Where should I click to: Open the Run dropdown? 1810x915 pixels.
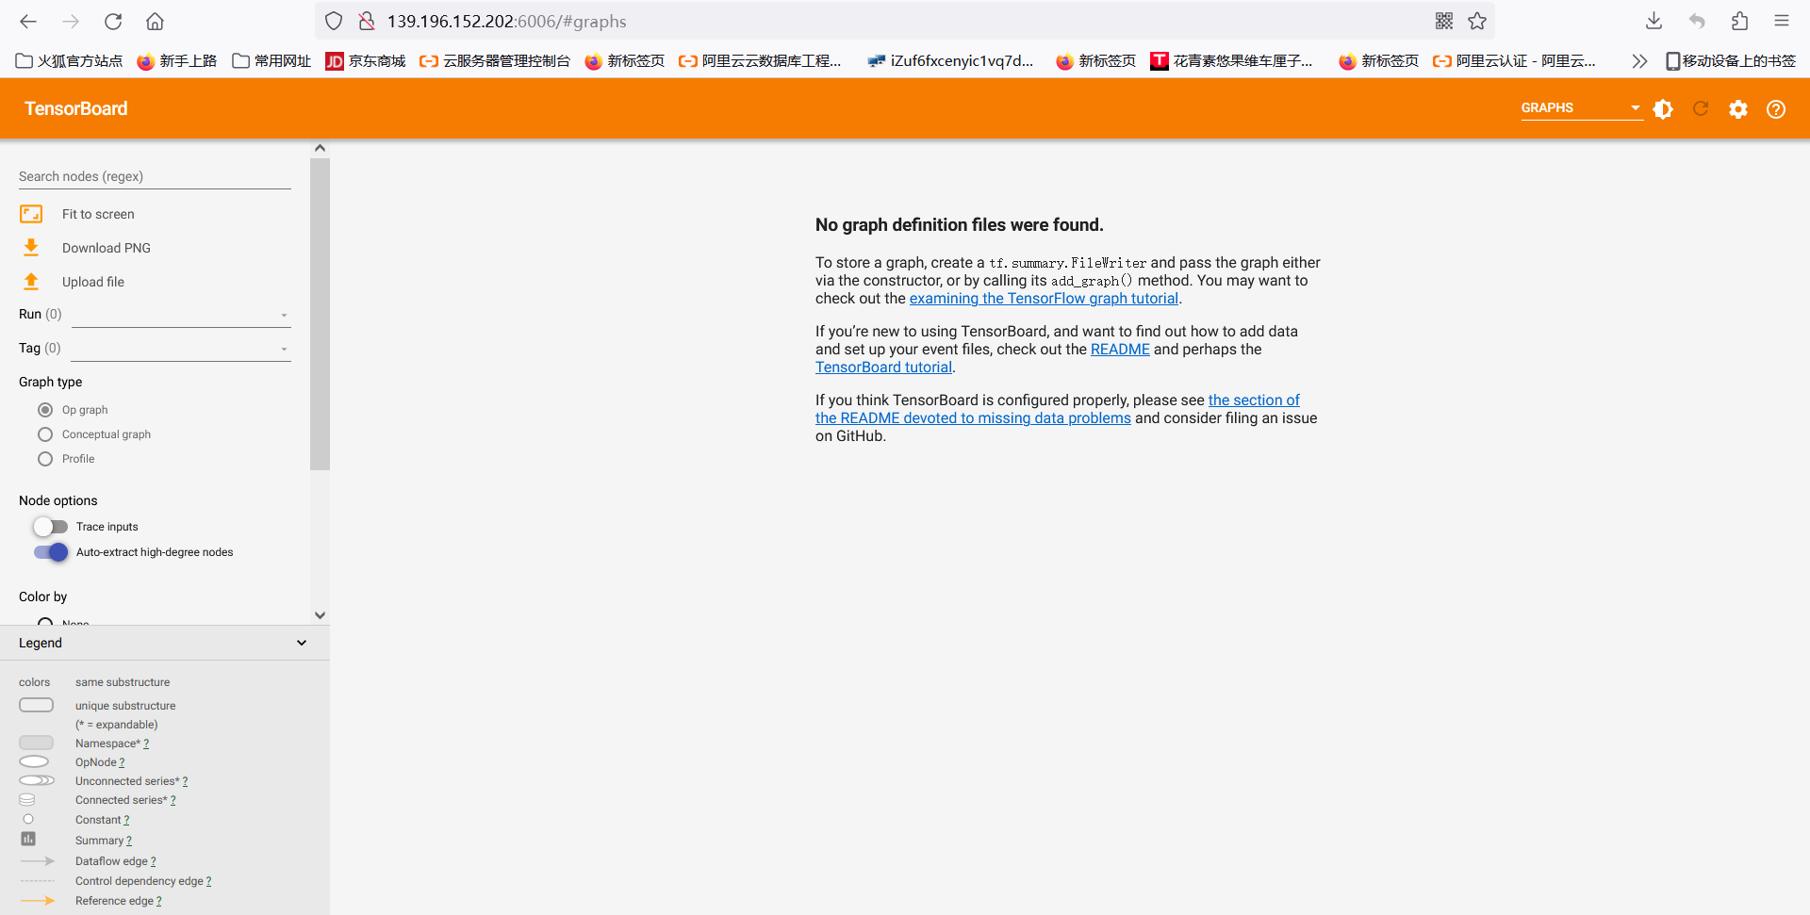click(x=181, y=315)
